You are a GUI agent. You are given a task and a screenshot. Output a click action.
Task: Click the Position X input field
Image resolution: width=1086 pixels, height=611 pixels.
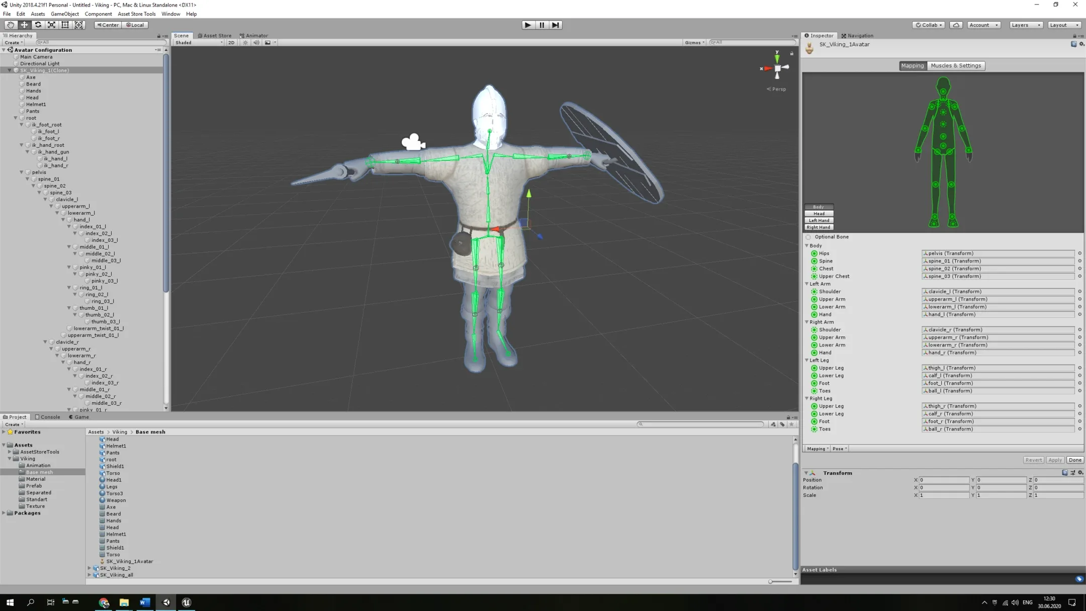[x=943, y=480]
